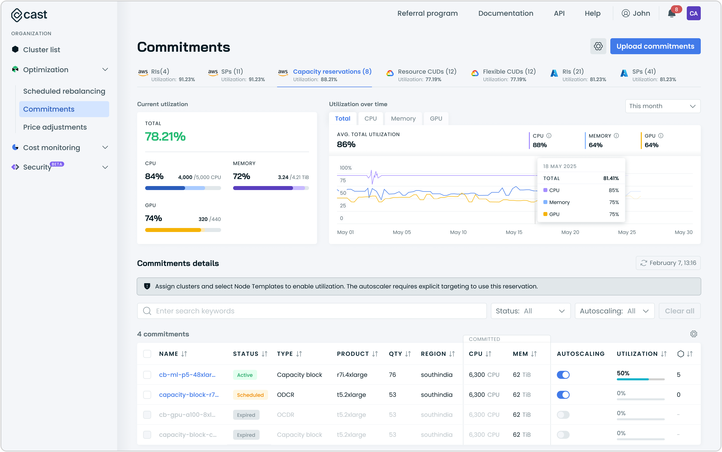Click the Upload commitments button
The image size is (722, 452).
[x=655, y=46]
